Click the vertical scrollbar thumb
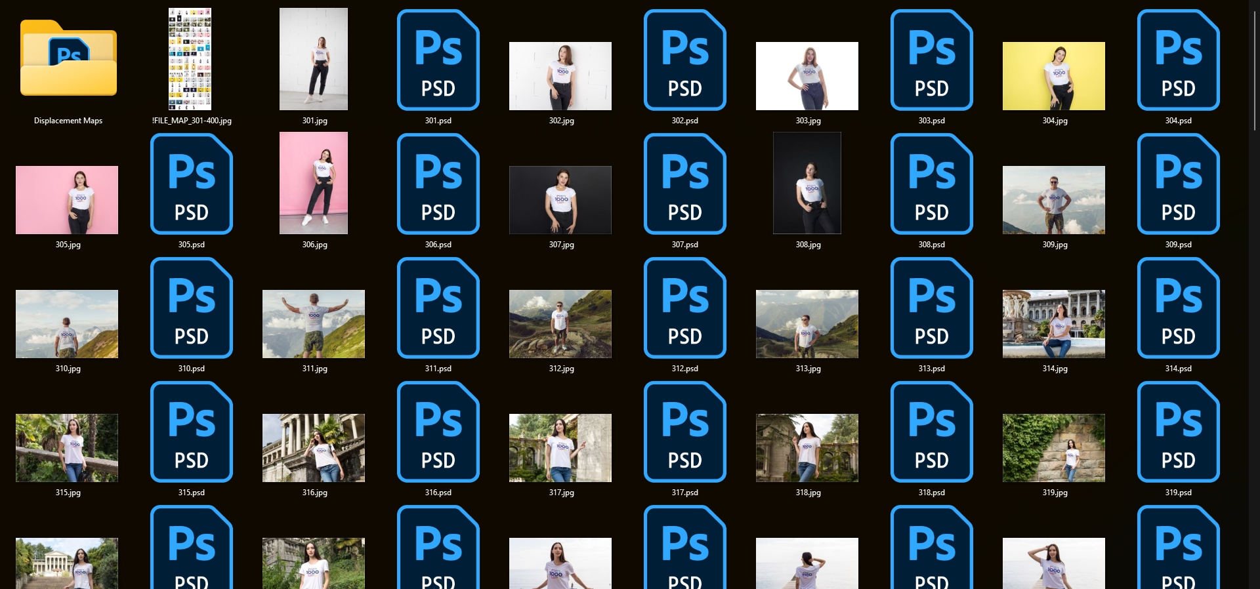The width and height of the screenshot is (1260, 589). tap(1254, 69)
